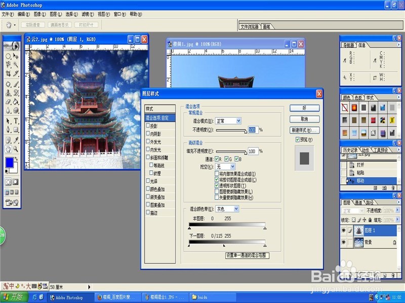
Task: Click the 开始 Start button
Action: (x=14, y=297)
